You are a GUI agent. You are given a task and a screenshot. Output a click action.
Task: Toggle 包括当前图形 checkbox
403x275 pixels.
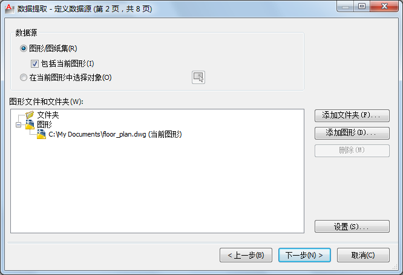(x=34, y=63)
